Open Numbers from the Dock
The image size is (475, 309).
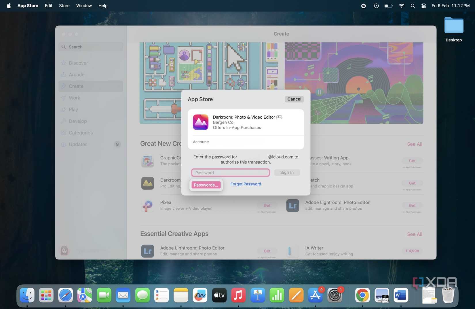point(277,295)
